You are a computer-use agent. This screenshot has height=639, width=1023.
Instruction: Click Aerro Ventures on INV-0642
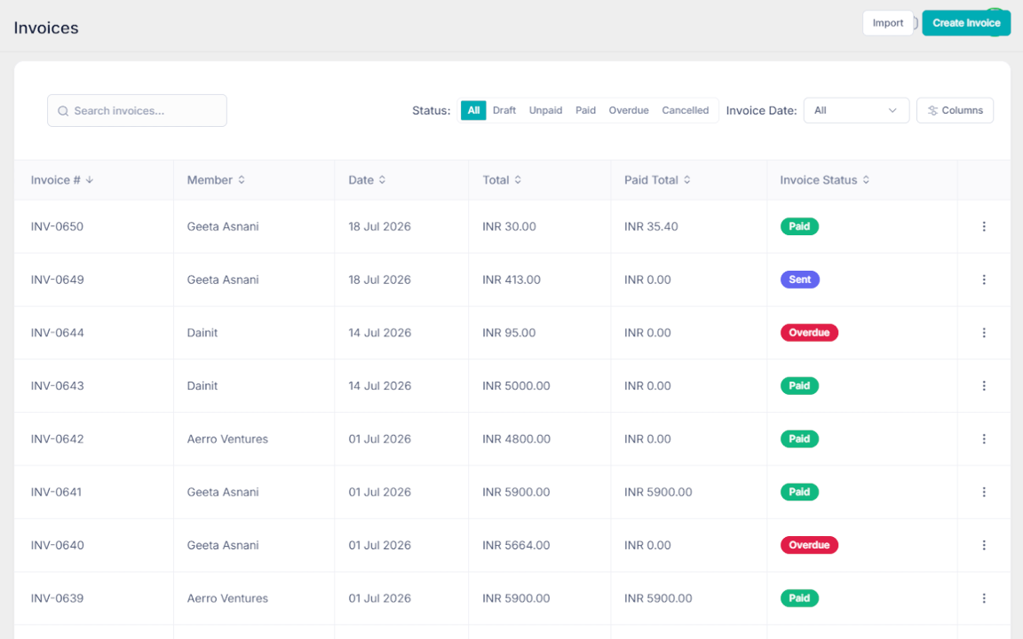(227, 438)
